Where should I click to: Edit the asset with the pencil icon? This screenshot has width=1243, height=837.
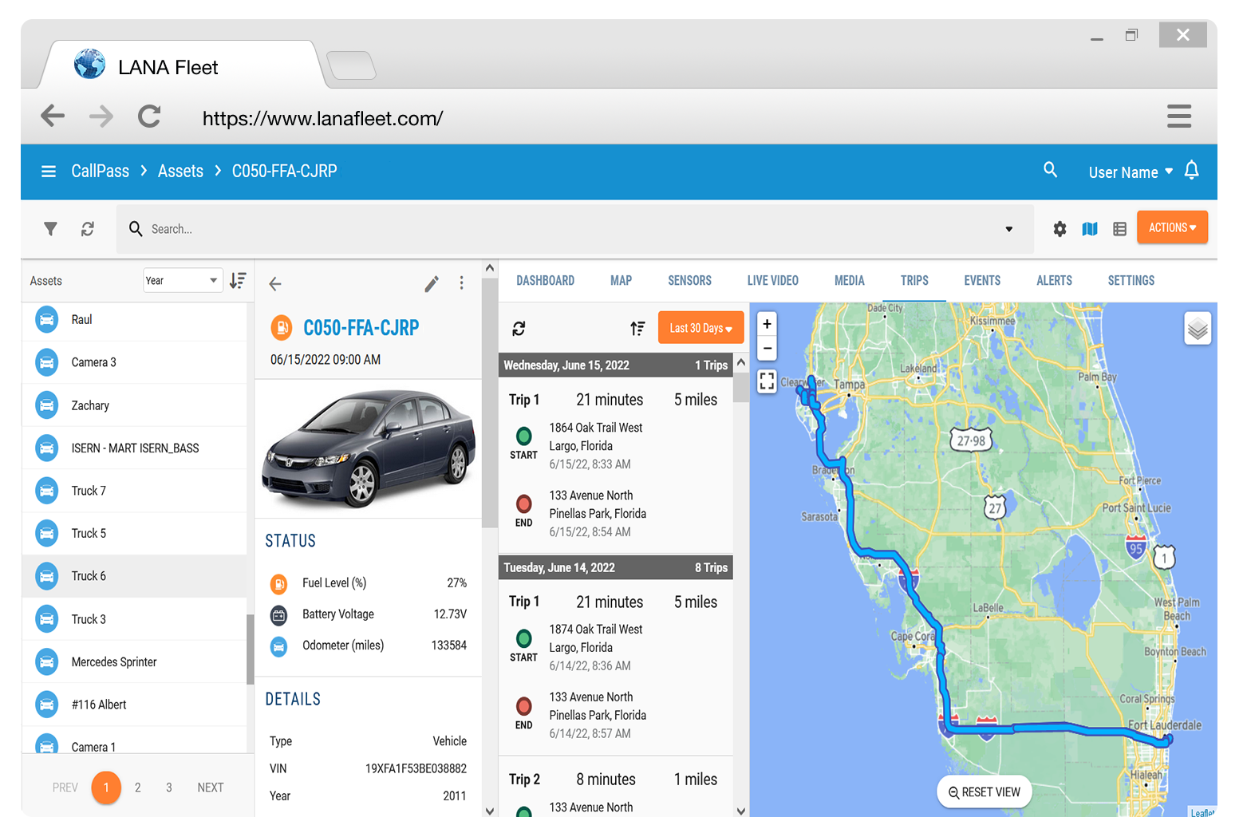point(432,283)
